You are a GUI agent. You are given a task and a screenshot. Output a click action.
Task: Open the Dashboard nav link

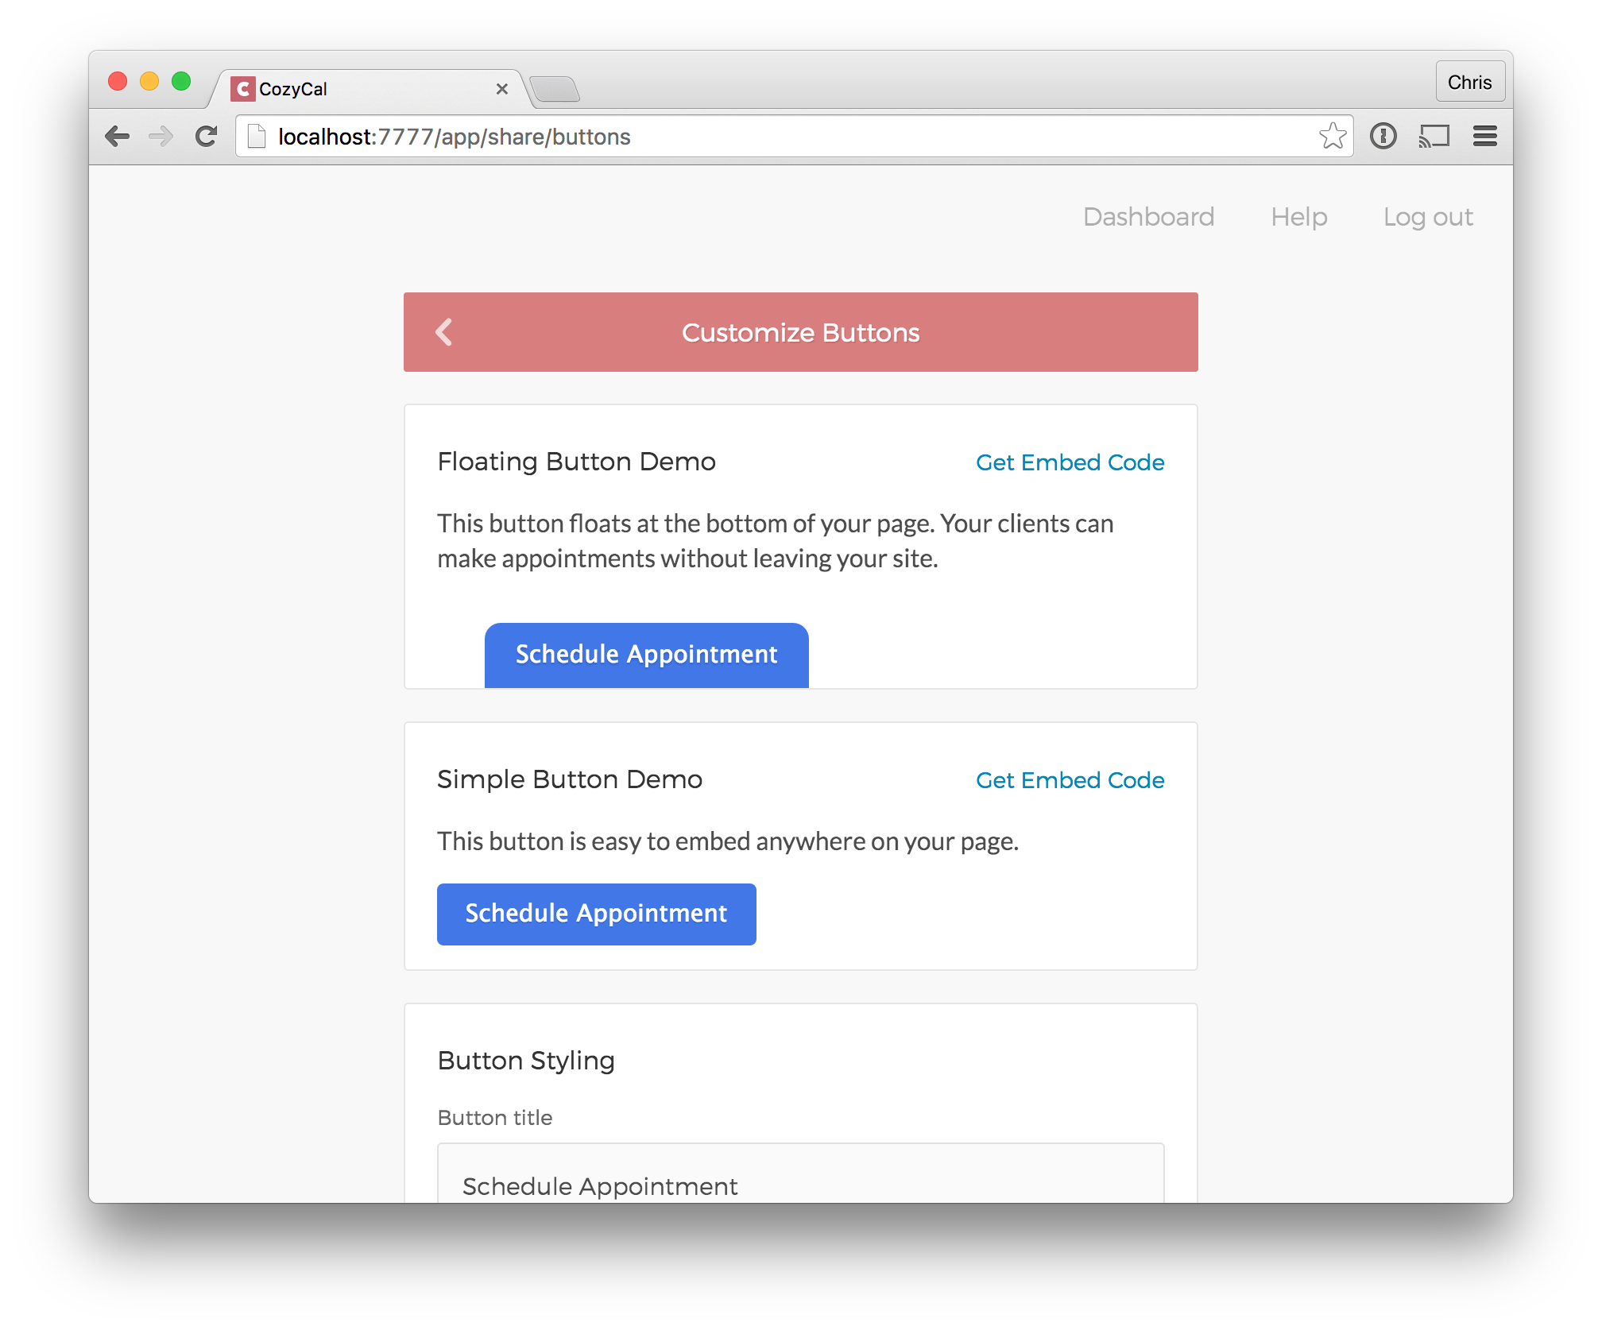tap(1148, 217)
